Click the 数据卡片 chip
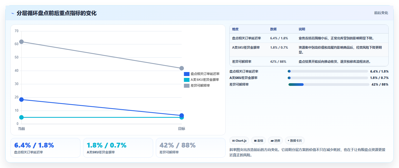399x168 pixels. (x=295, y=141)
